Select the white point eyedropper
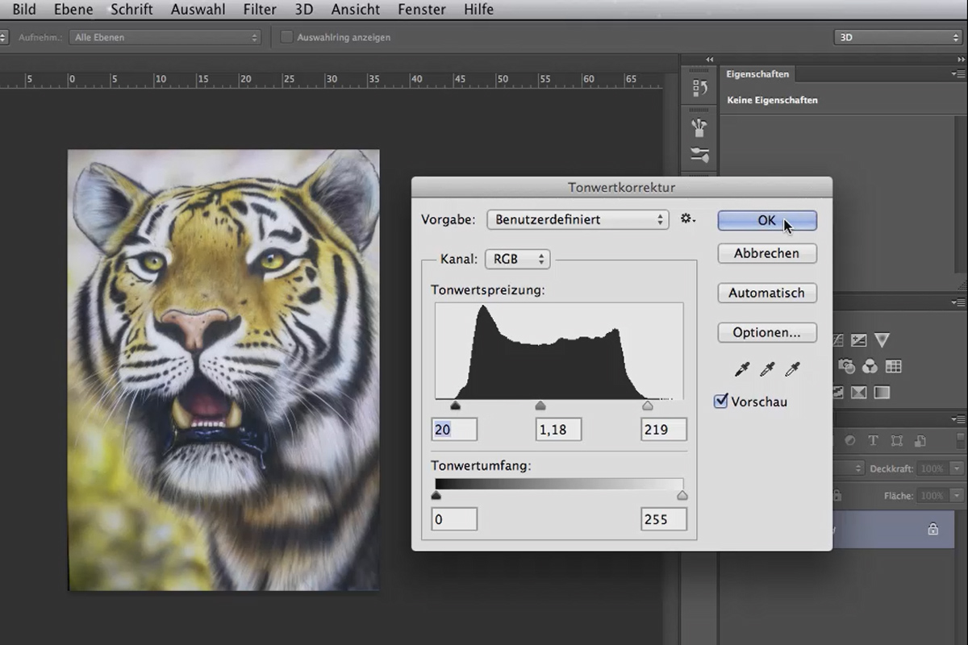The image size is (968, 645). pos(793,369)
